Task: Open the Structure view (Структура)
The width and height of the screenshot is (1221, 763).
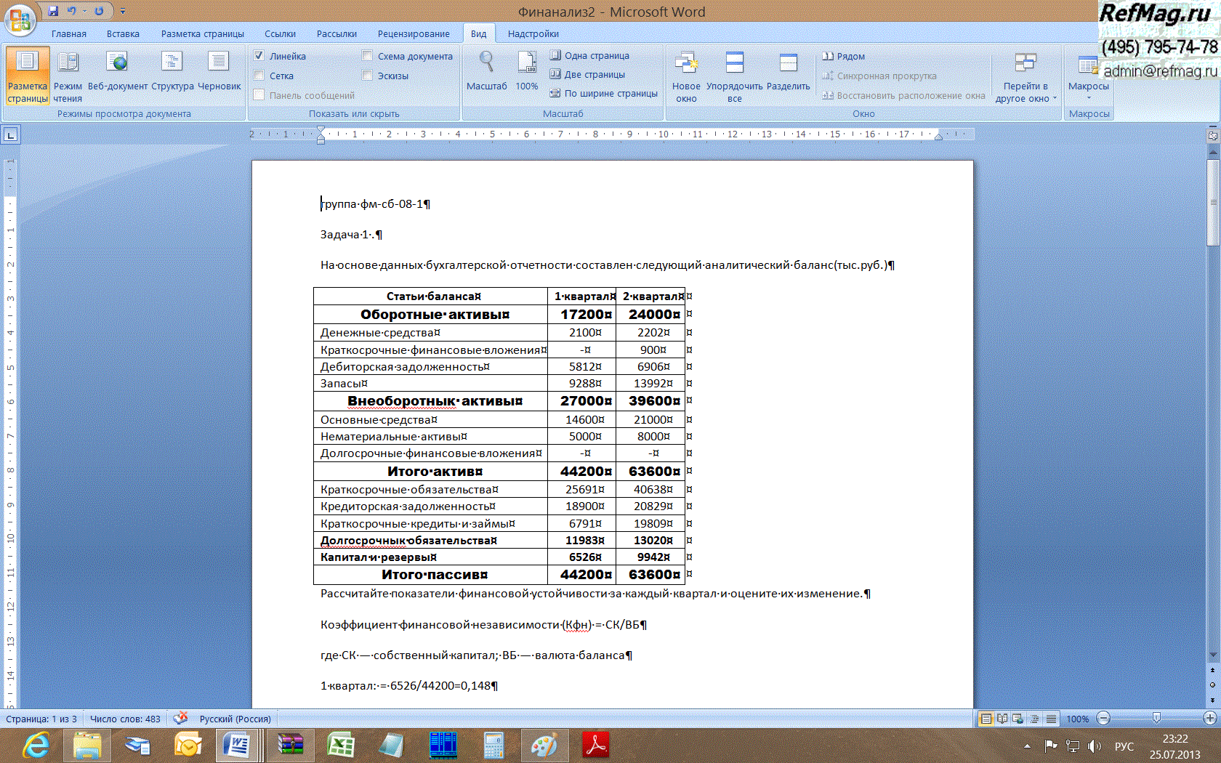Action: pyautogui.click(x=172, y=73)
